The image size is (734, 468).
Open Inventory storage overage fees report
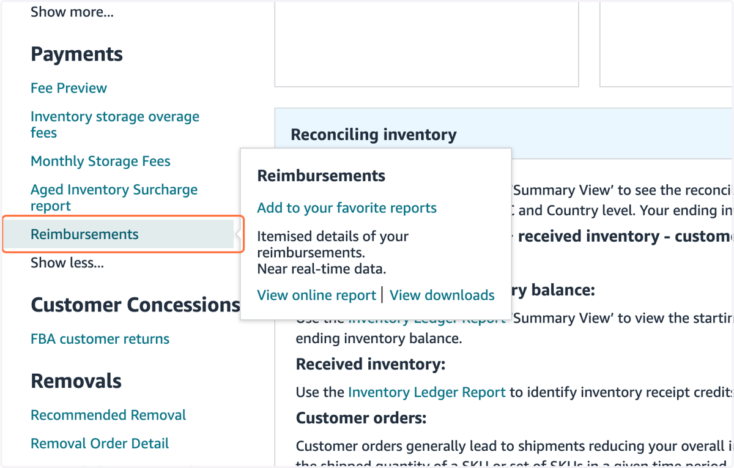pos(115,124)
